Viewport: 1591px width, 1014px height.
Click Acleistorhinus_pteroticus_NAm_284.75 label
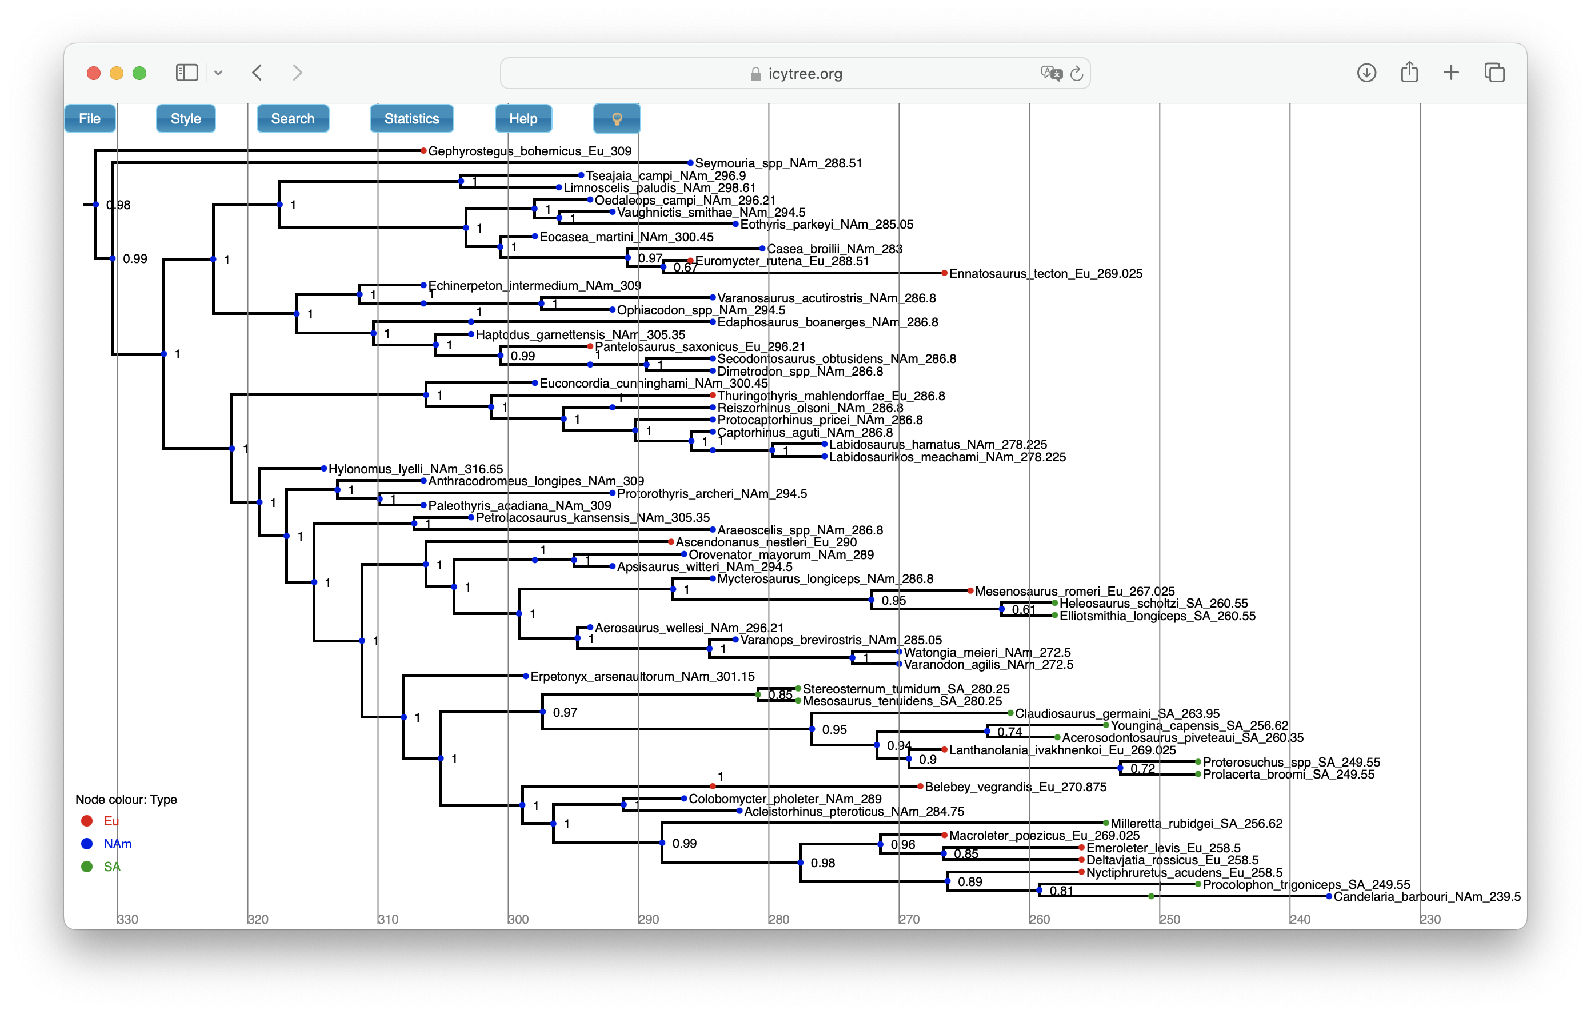pos(854,812)
